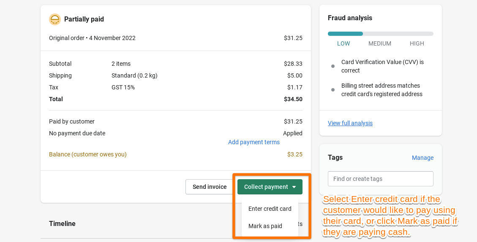The image size is (477, 242).
Task: Select Mark as paid option
Action: [265, 226]
